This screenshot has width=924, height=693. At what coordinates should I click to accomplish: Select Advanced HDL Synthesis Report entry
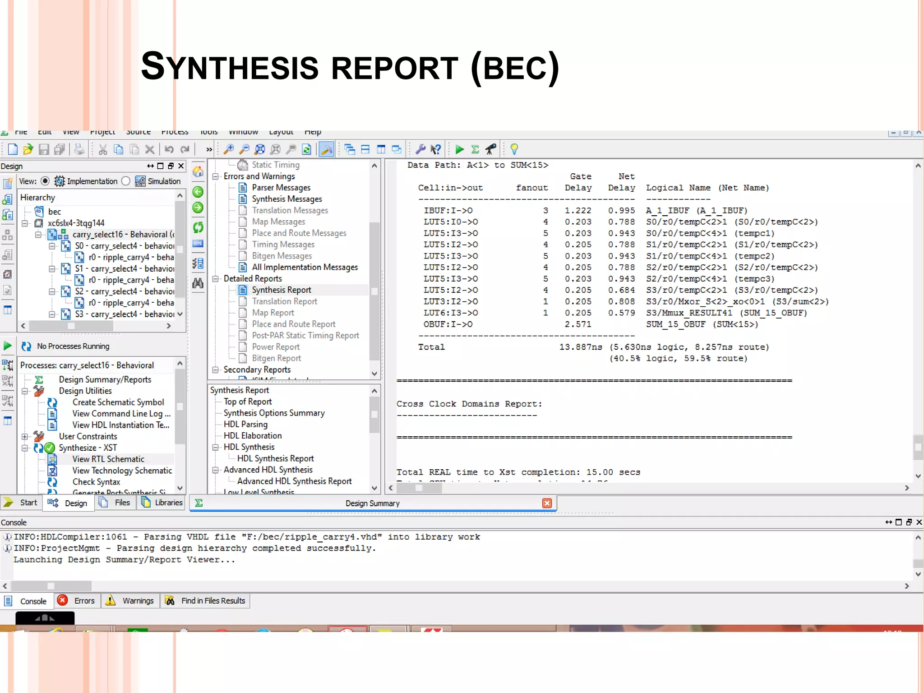[x=294, y=481]
